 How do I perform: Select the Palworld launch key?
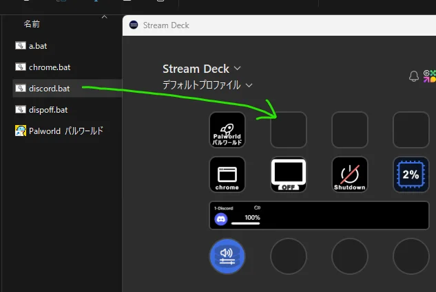227,130
